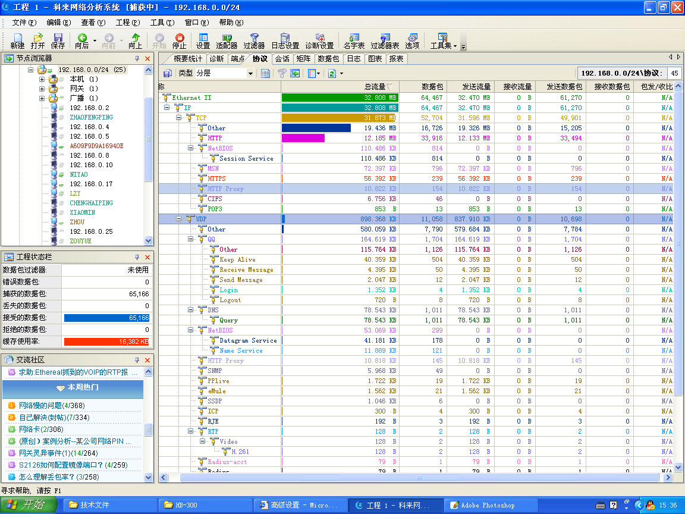The width and height of the screenshot is (685, 514).
Task: Open the 适配器 (Adapter) settings icon
Action: pos(227,40)
